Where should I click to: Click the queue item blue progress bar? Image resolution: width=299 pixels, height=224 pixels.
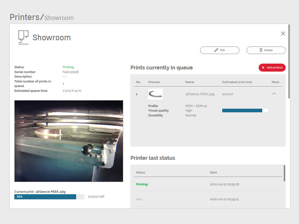242,111
